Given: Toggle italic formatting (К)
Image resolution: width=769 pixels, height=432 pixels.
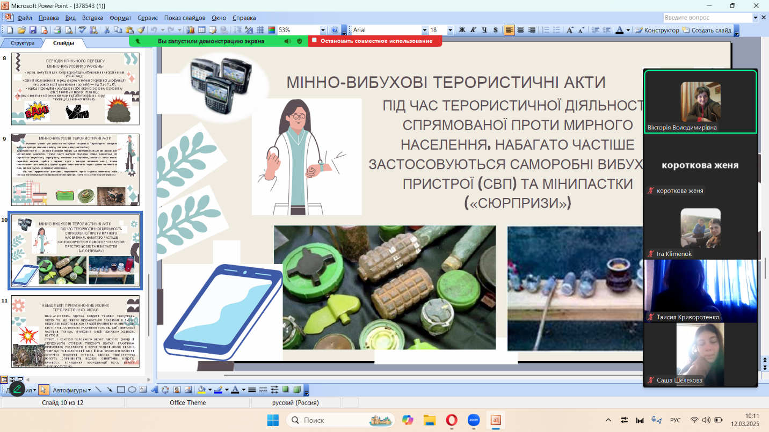Looking at the screenshot, I should coord(473,30).
